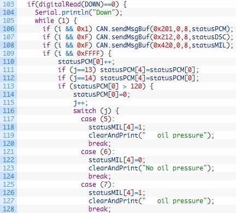Click the 0xFFFF mask on line 109
Viewport: 236px width, 213px height.
point(88,54)
